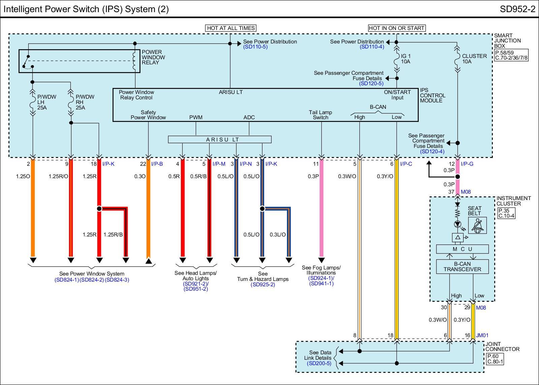Viewport: 539px width, 385px height.
Task: Select the P/WDW LH 25A fuse symbol
Action: point(33,102)
